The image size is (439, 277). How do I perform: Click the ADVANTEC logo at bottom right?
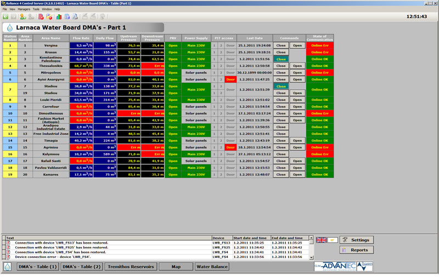click(x=335, y=267)
